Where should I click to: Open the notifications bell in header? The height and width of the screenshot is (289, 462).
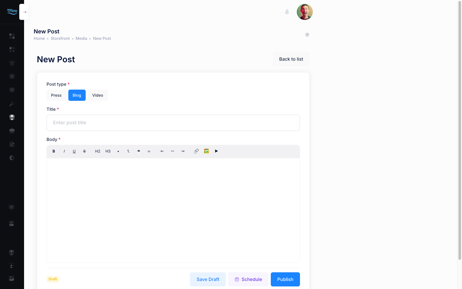287,12
